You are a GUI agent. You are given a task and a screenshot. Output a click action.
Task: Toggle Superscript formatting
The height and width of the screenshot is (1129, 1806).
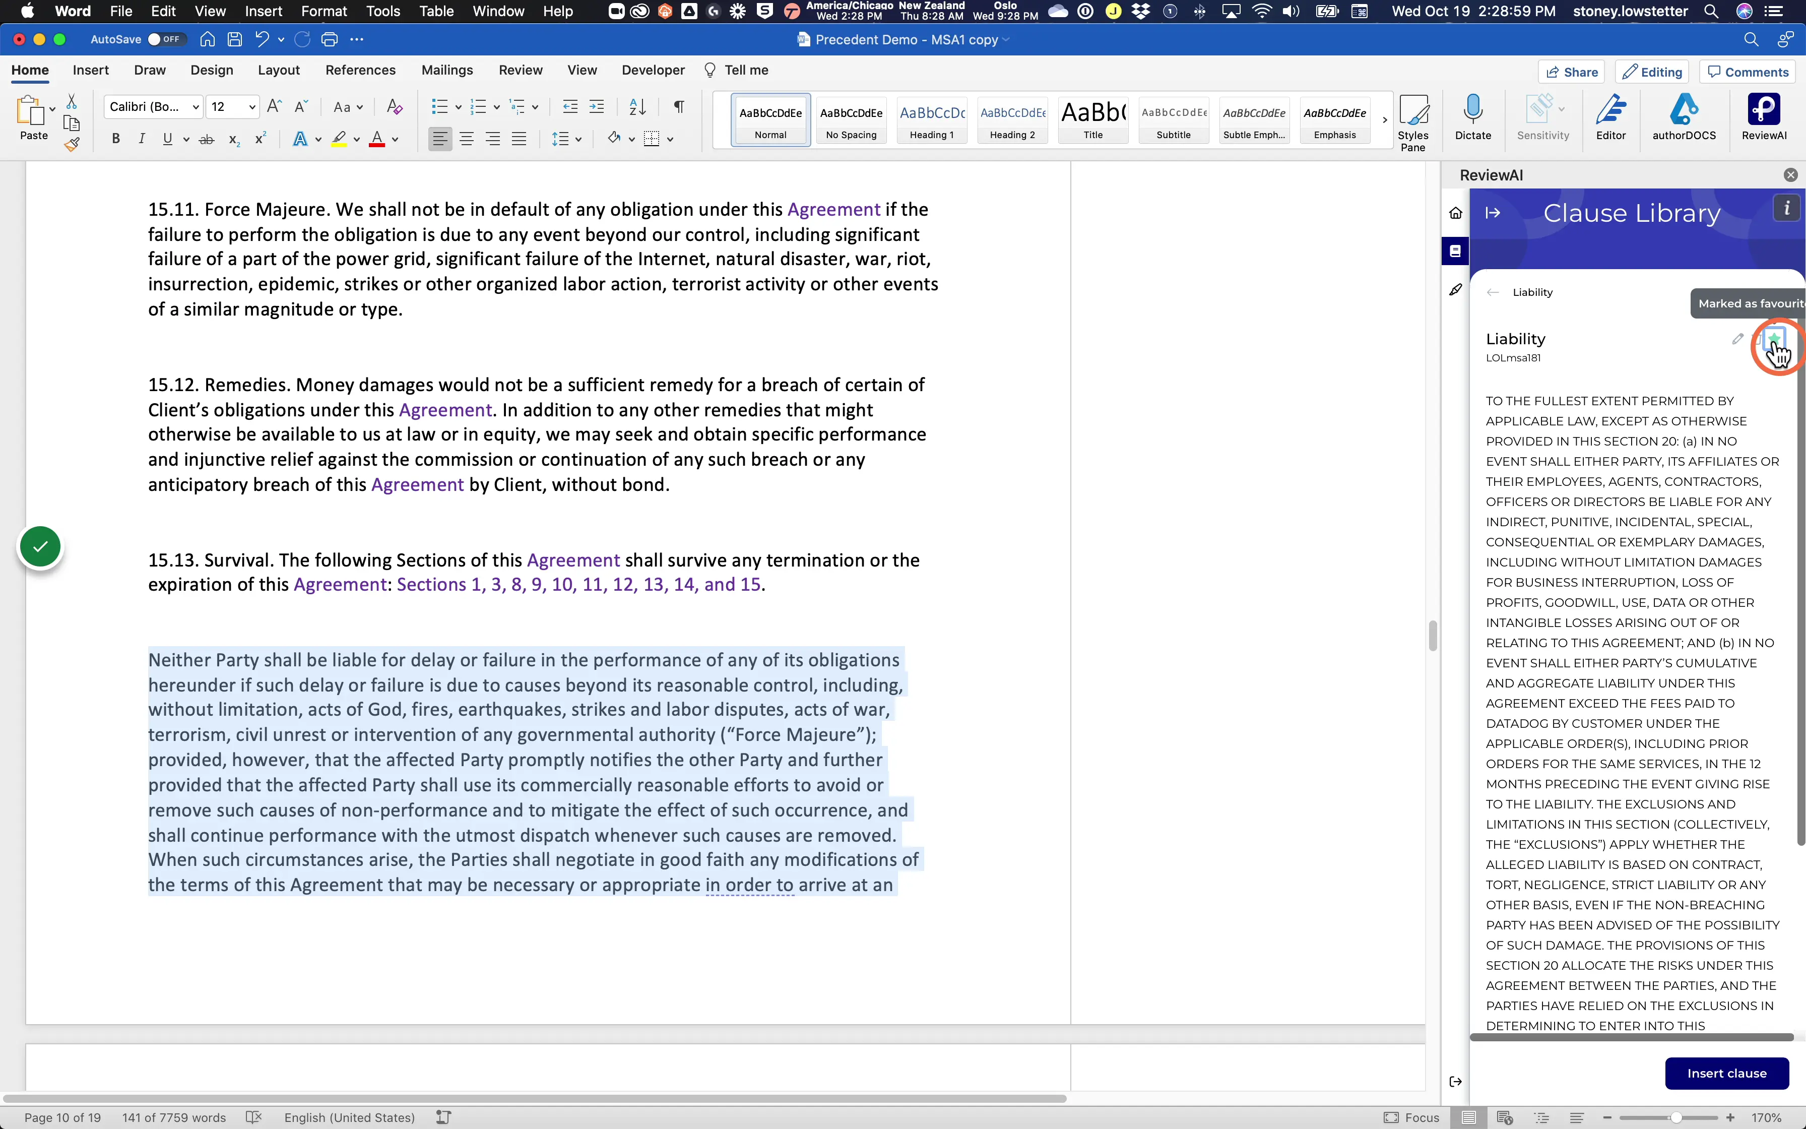pos(261,139)
